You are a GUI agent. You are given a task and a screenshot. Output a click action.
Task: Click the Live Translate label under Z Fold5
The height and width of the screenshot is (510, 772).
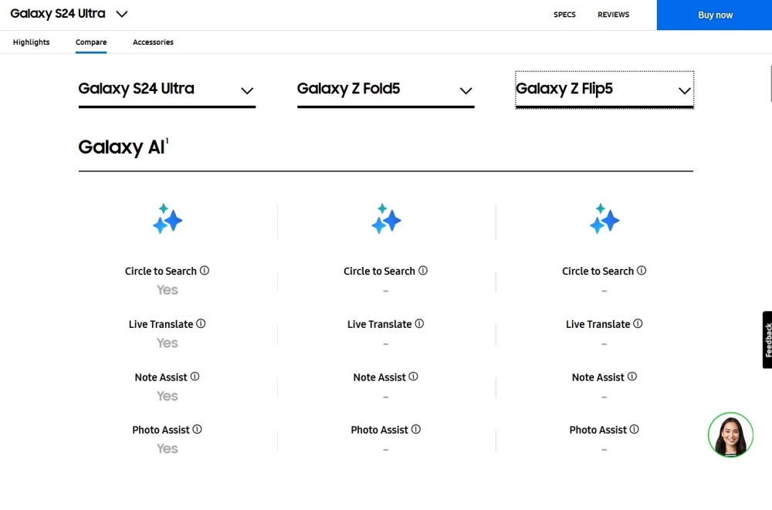(x=379, y=324)
